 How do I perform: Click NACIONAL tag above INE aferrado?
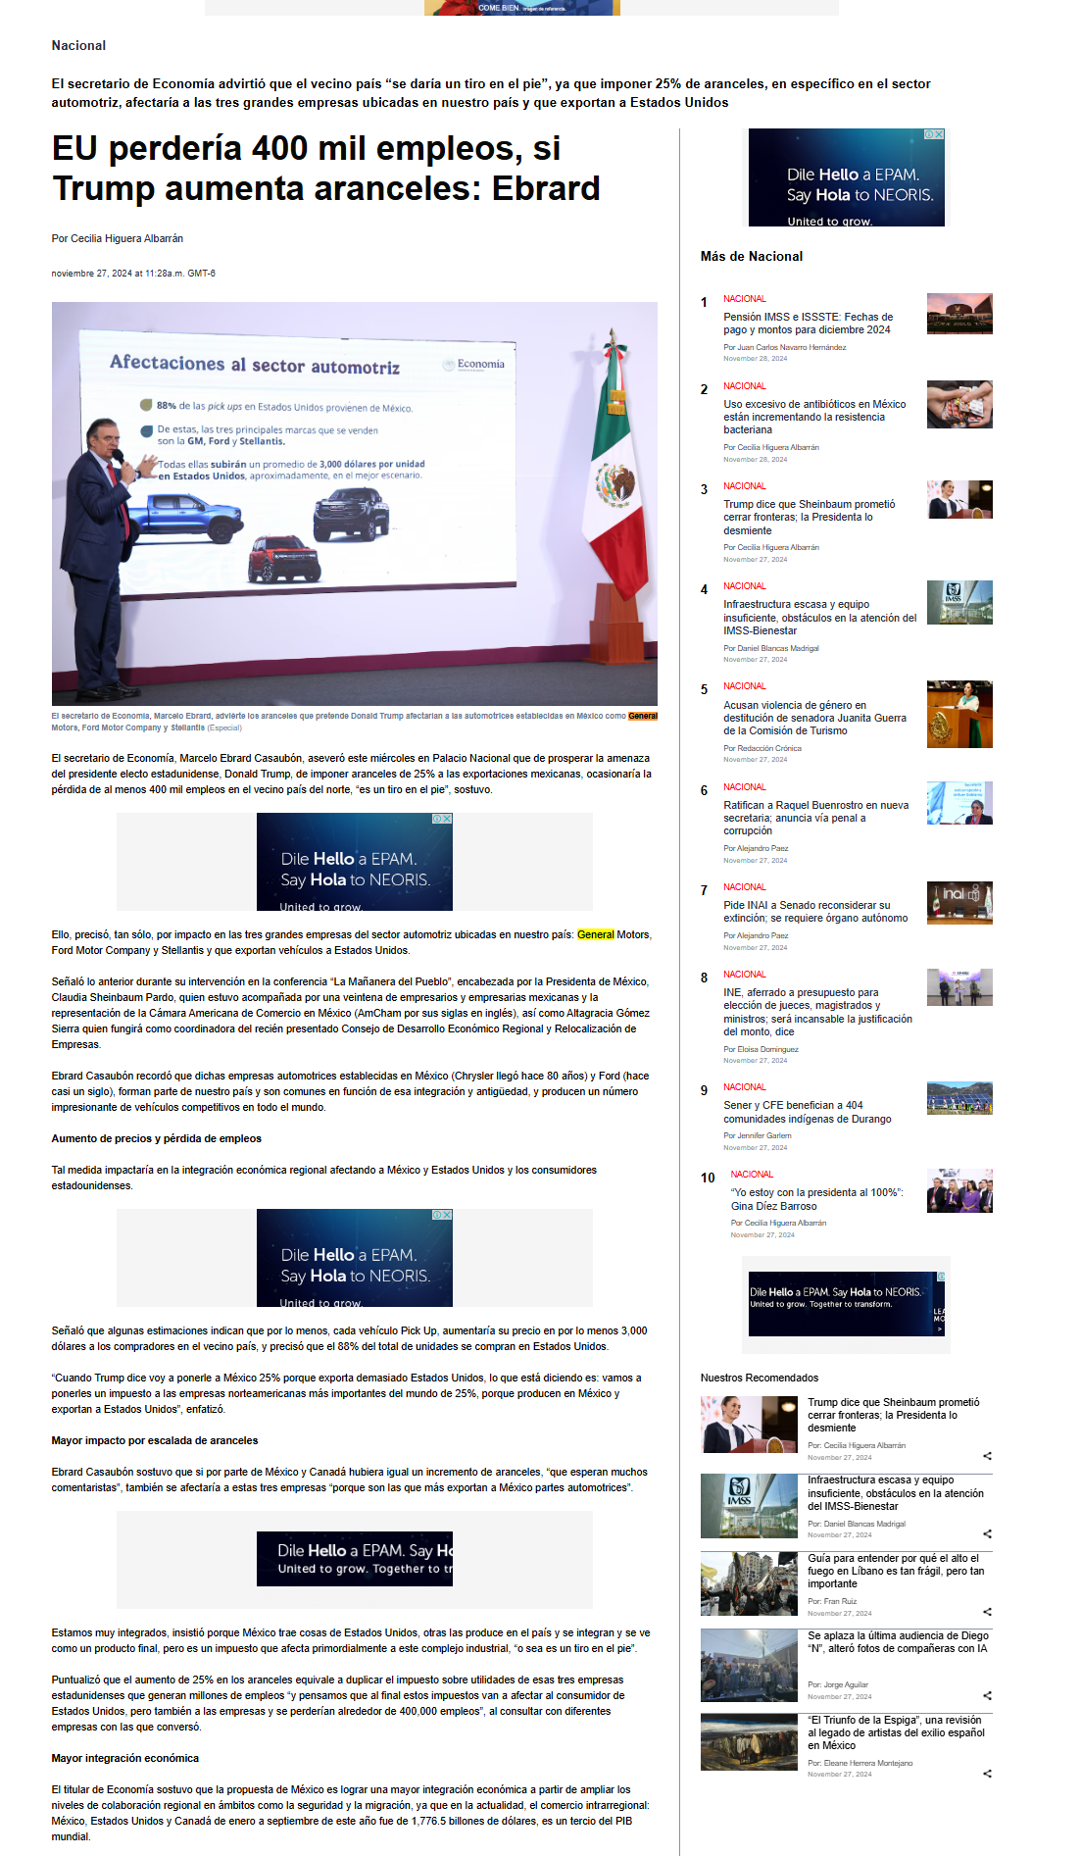(x=745, y=975)
